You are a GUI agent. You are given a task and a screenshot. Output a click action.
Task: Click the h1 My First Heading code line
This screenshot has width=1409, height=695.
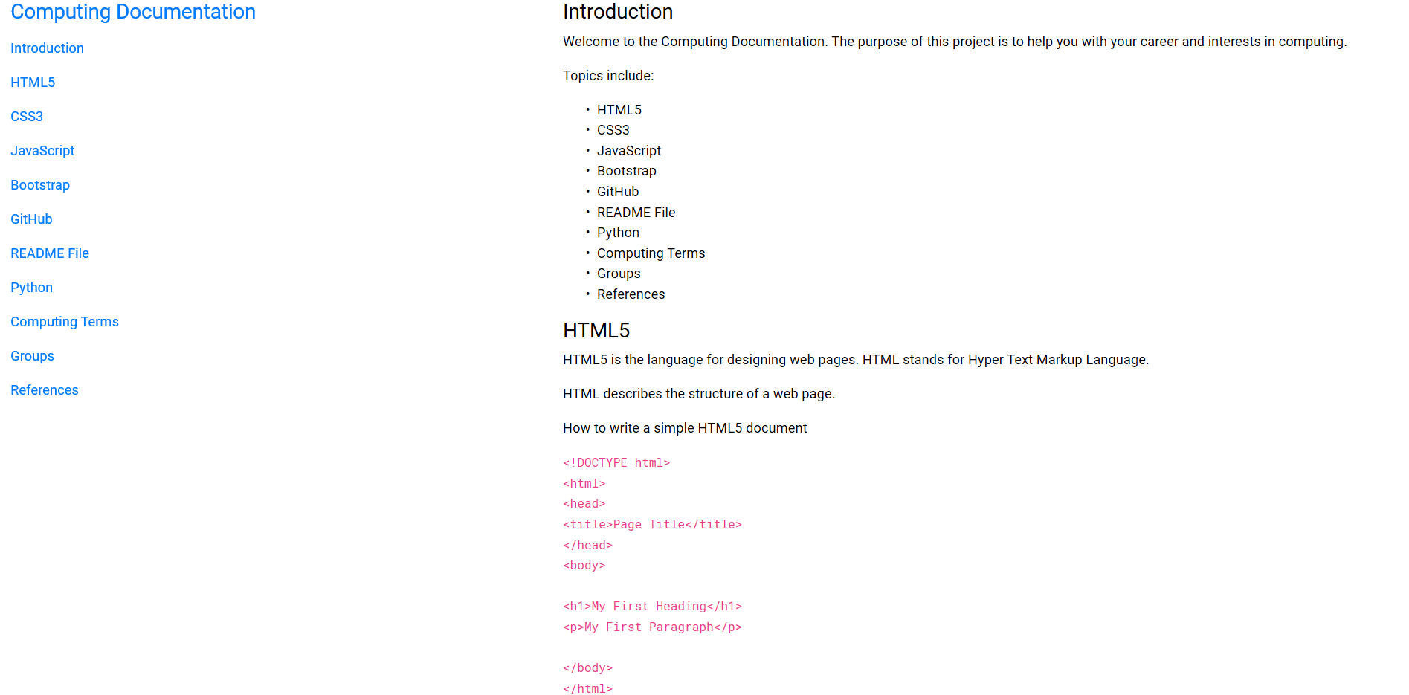(x=652, y=607)
